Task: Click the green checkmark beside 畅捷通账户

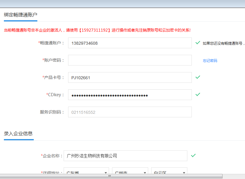Action: pos(198,43)
